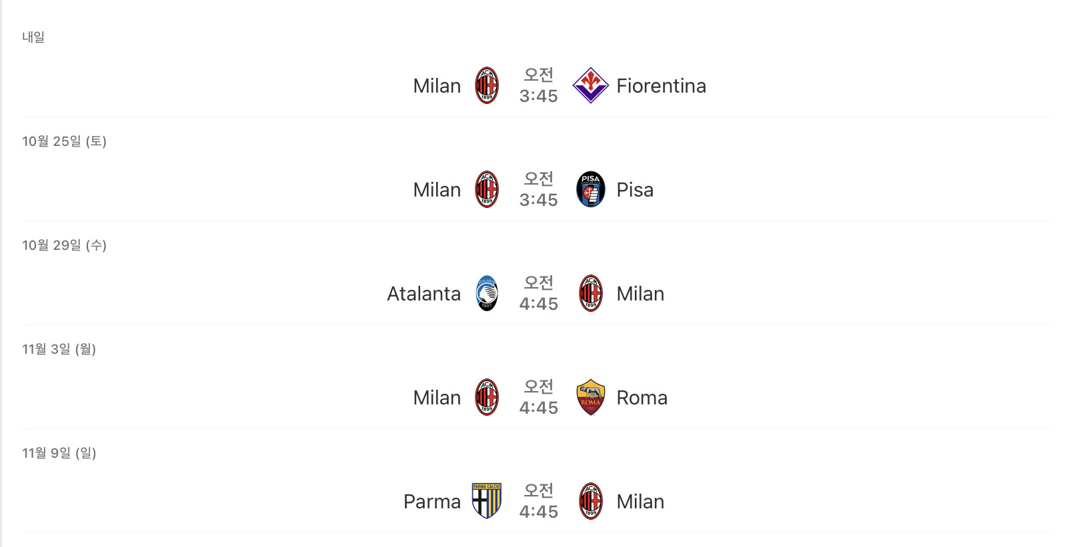Open the Pisa team name link
Viewport: 1069px width, 547px height.
click(635, 190)
